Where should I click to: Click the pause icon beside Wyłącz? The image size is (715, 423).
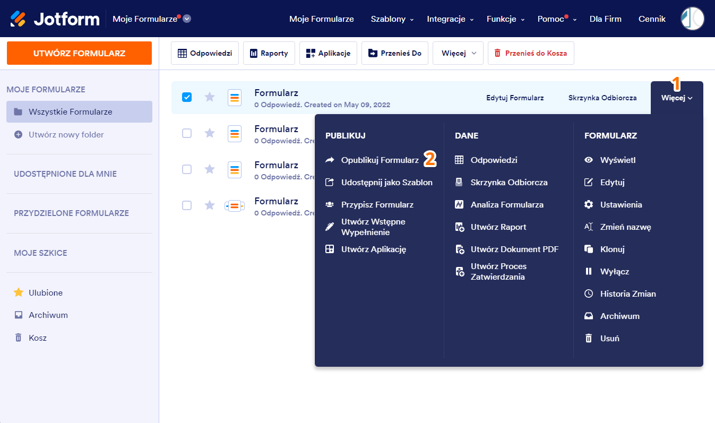tap(588, 271)
